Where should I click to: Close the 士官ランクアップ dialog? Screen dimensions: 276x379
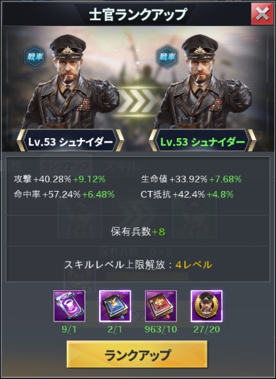262,13
